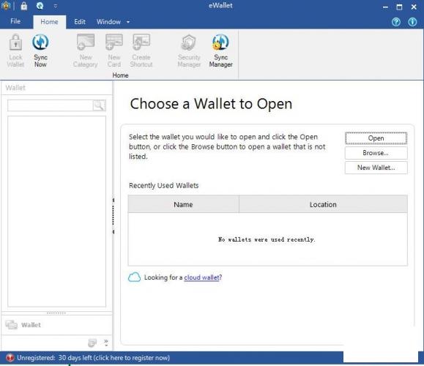Expand the navigation pane options chevron
This screenshot has width=424, height=366.
[x=106, y=343]
